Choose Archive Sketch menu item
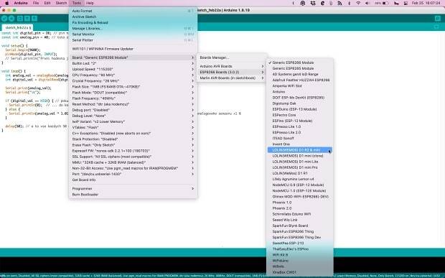Viewport: 445px width, 278px height. pyautogui.click(x=133, y=17)
